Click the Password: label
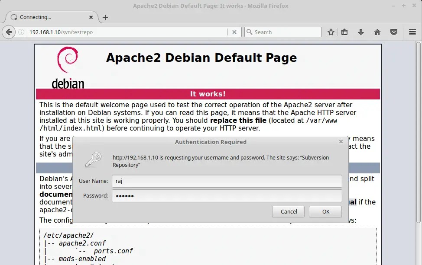This screenshot has width=422, height=265. [95, 196]
